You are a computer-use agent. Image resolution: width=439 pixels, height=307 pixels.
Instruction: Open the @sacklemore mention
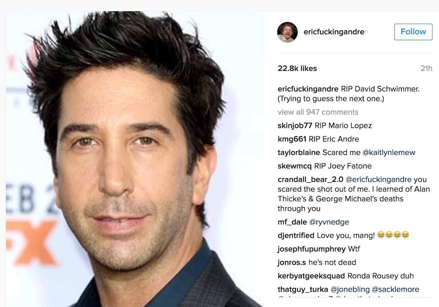tap(395, 289)
